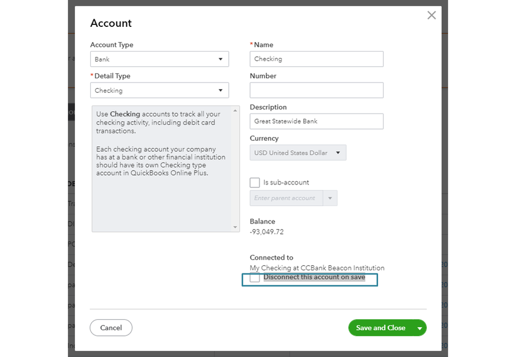The width and height of the screenshot is (516, 357).
Task: Open the Currency dropdown
Action: (x=298, y=153)
